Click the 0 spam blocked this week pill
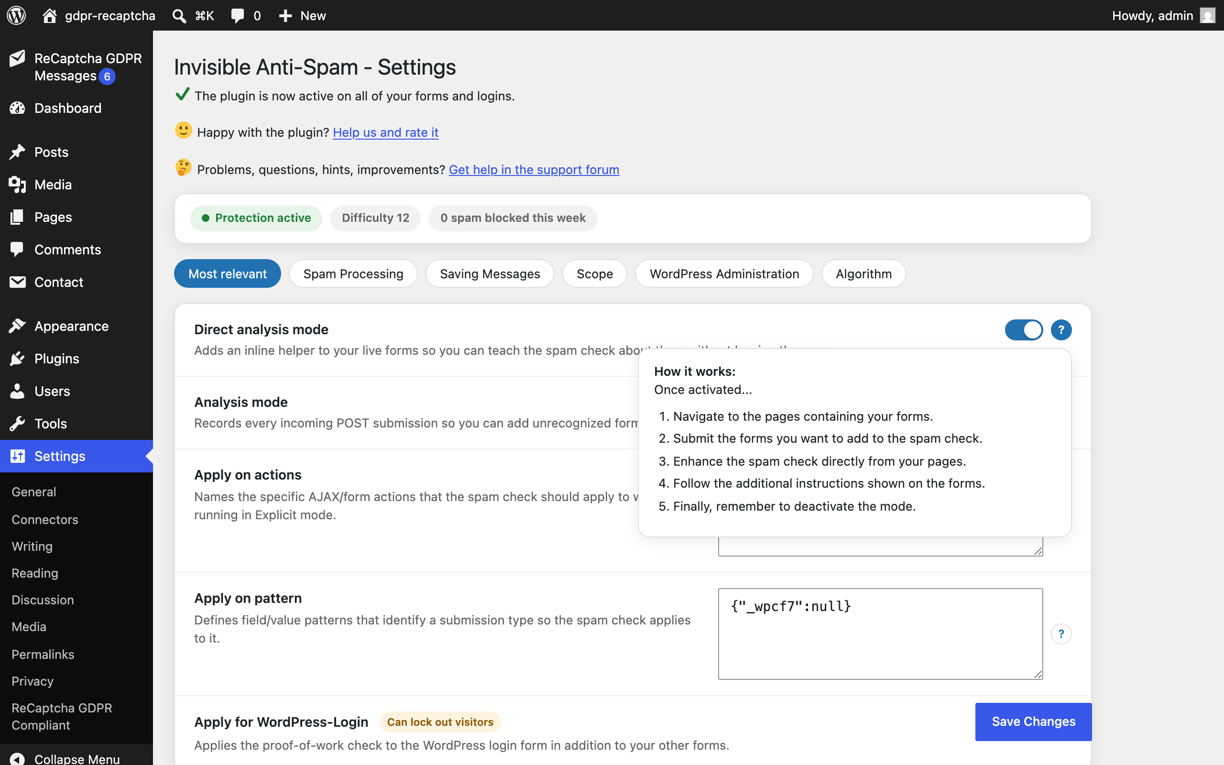The height and width of the screenshot is (765, 1224). tap(513, 218)
